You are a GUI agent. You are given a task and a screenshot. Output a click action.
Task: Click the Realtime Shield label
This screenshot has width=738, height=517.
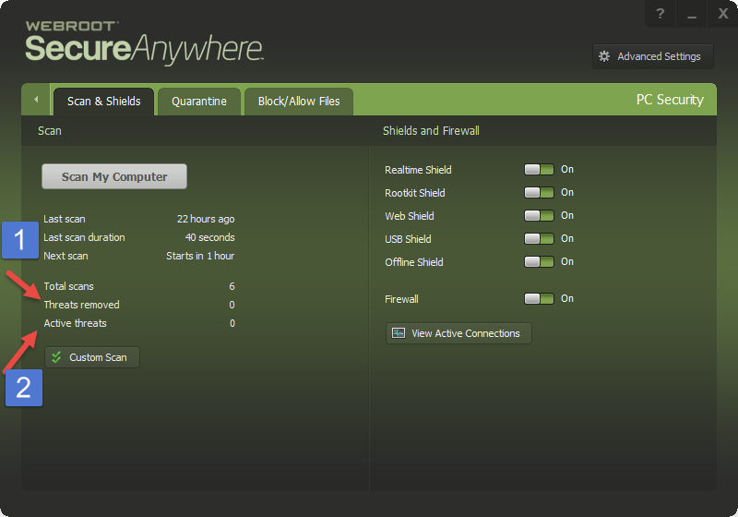point(418,170)
